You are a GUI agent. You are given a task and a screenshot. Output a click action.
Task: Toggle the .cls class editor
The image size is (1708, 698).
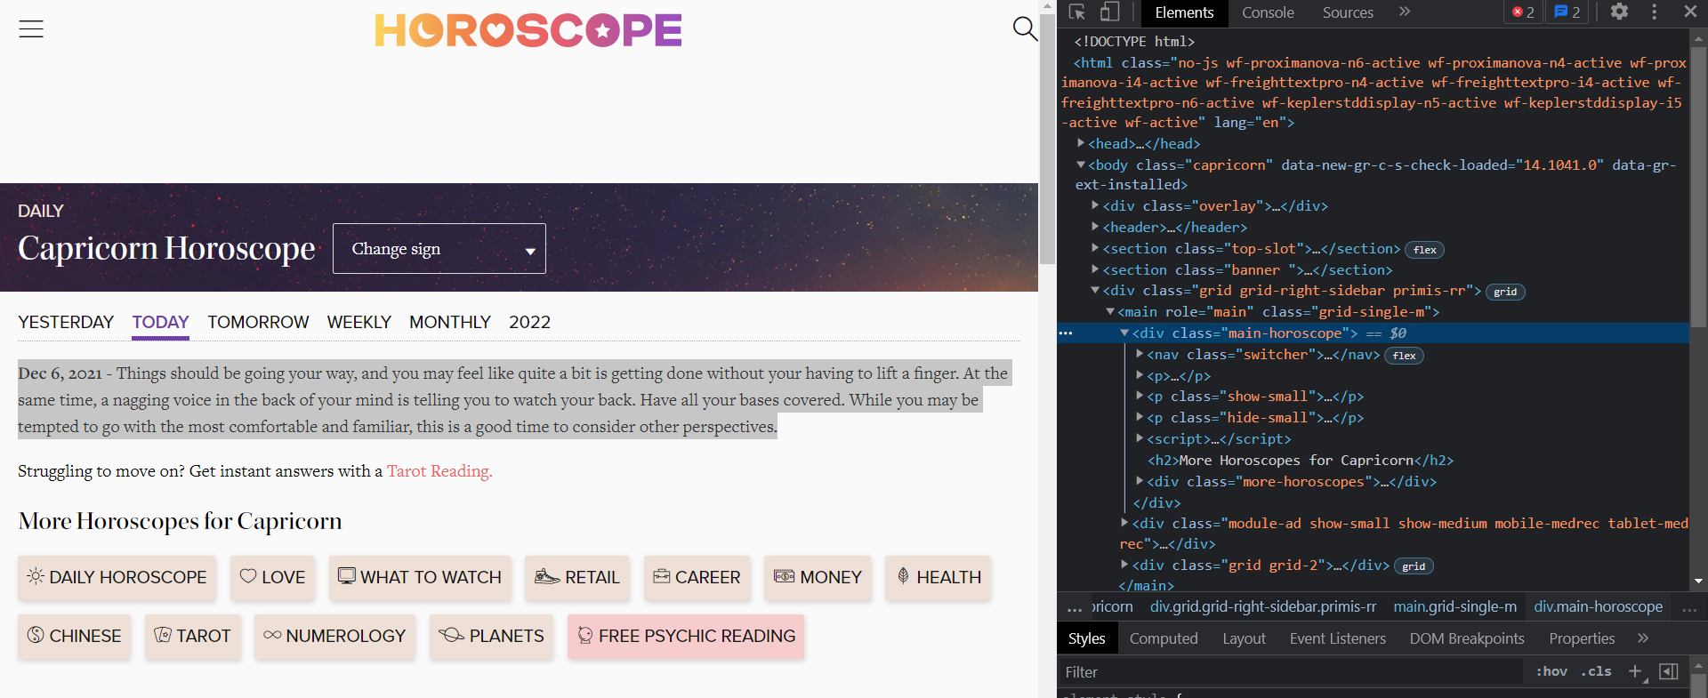pos(1596,671)
